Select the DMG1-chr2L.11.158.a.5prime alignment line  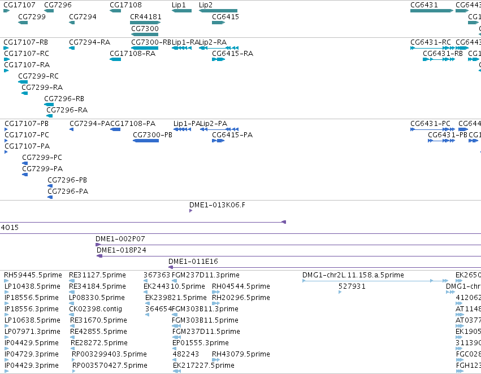click(375, 281)
